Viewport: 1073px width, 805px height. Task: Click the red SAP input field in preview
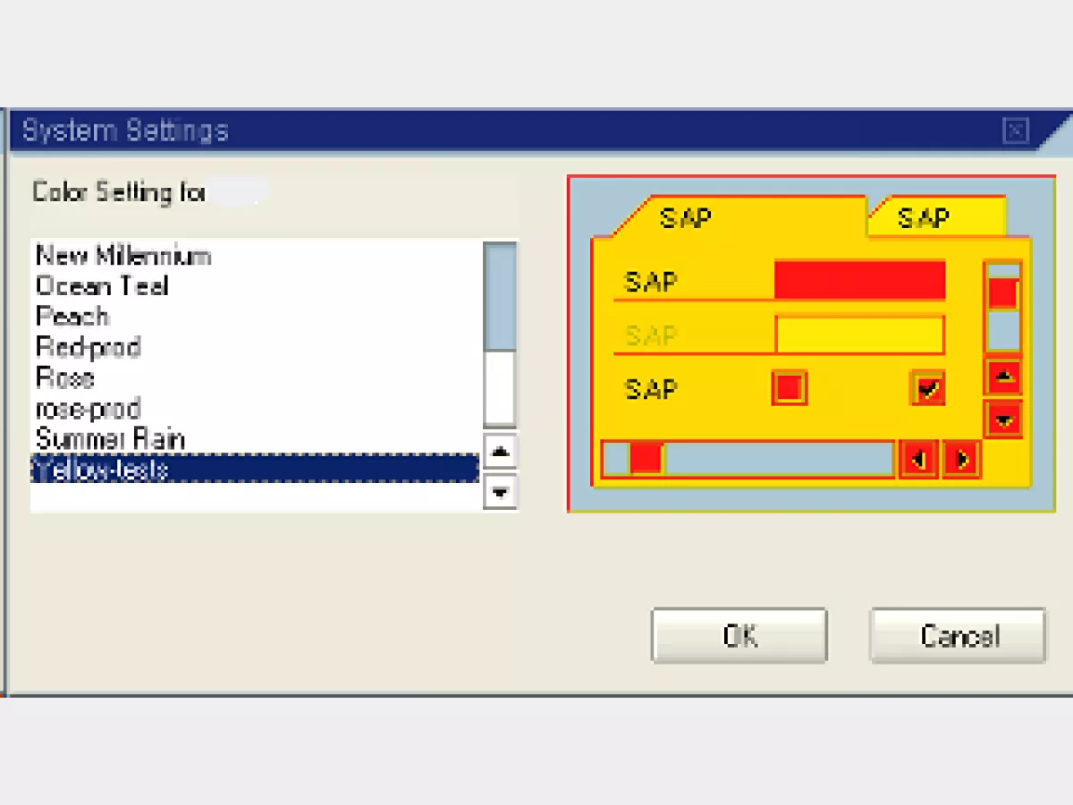(859, 281)
